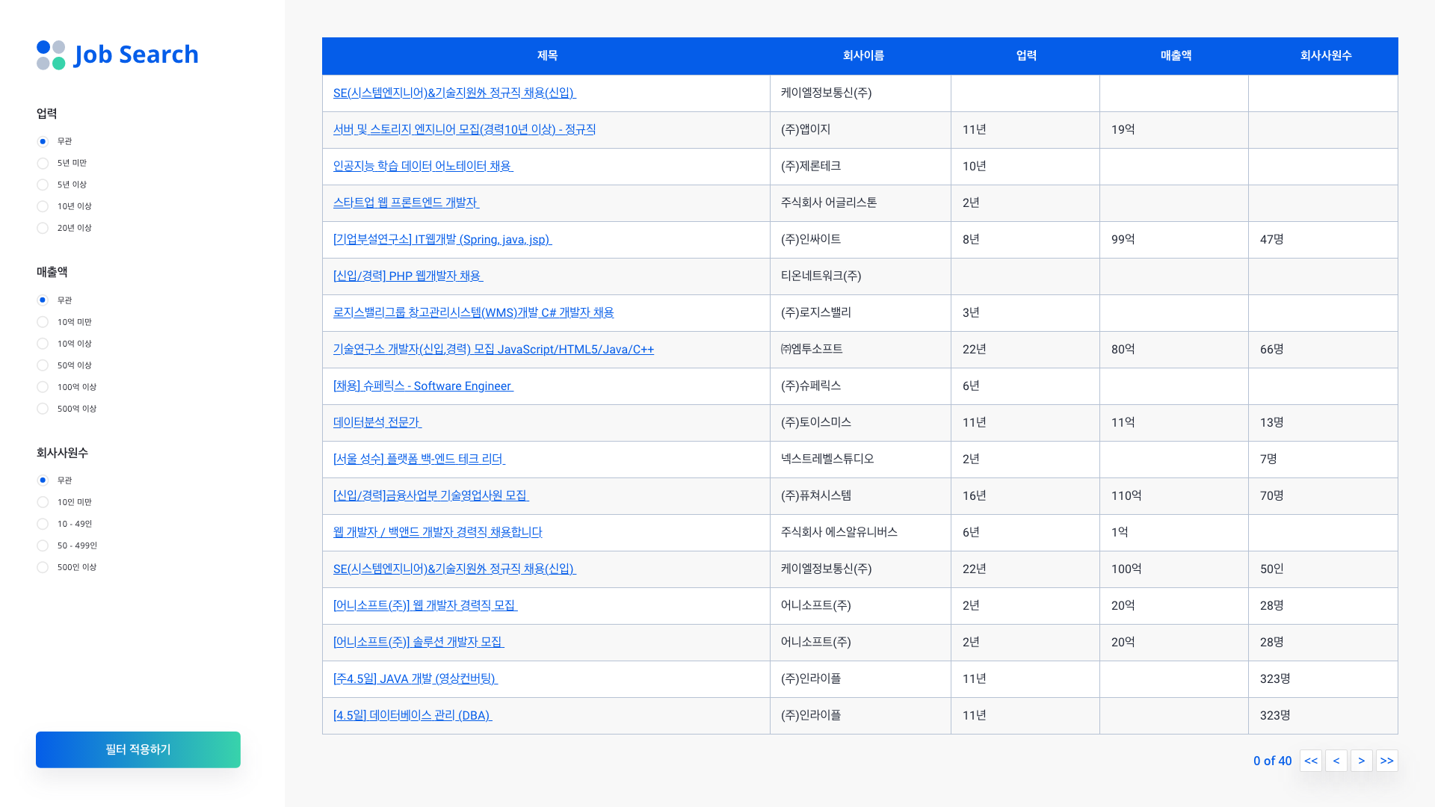This screenshot has height=807, width=1435.
Task: Select 매출액 option 500억 이상
Action: pyautogui.click(x=43, y=409)
